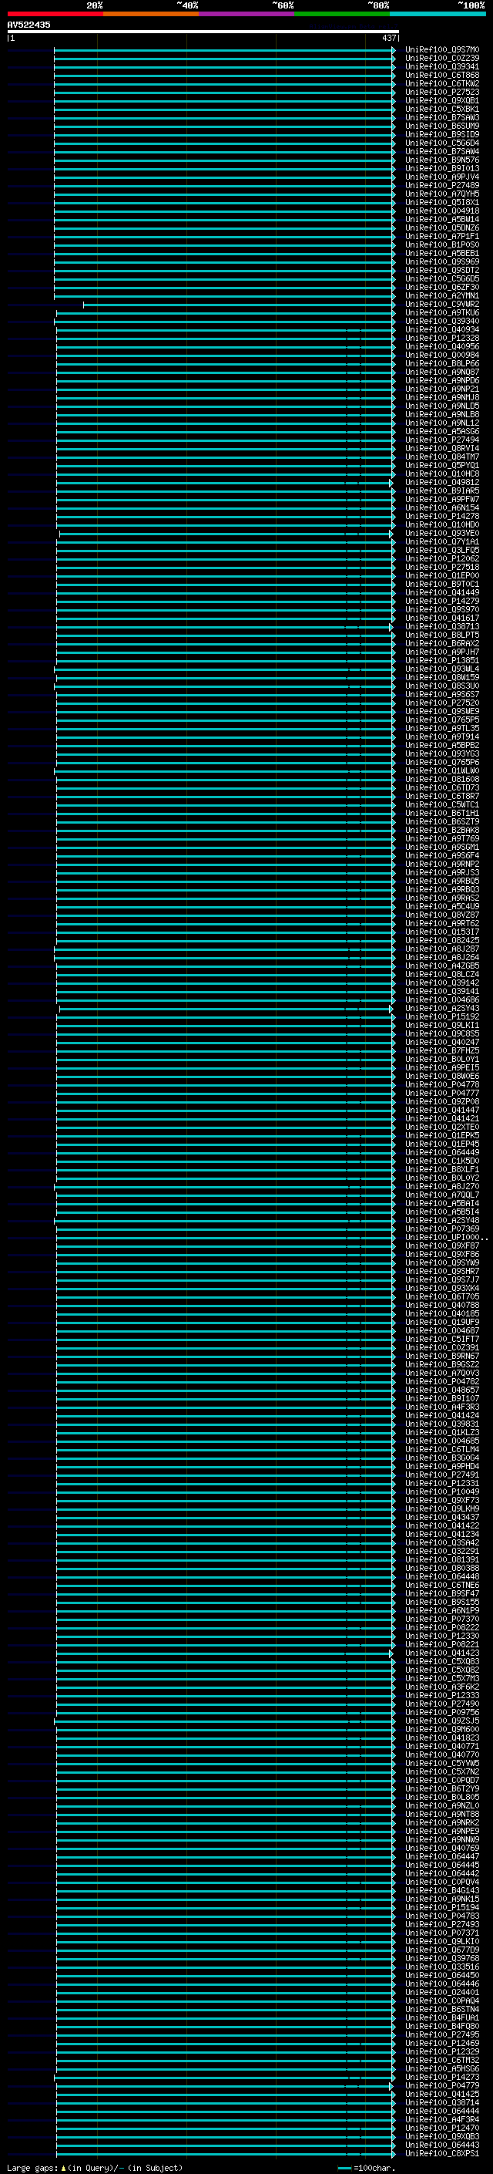Click hit label UniRef100_Q93XK4

tap(442, 1288)
